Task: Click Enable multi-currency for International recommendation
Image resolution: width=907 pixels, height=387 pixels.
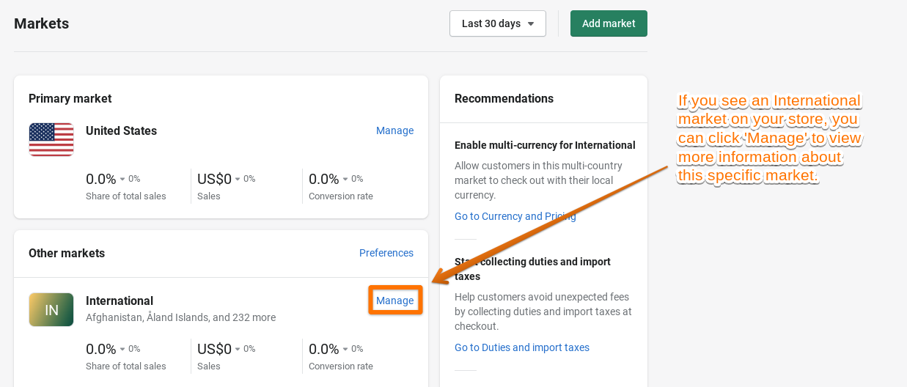Action: pos(545,145)
